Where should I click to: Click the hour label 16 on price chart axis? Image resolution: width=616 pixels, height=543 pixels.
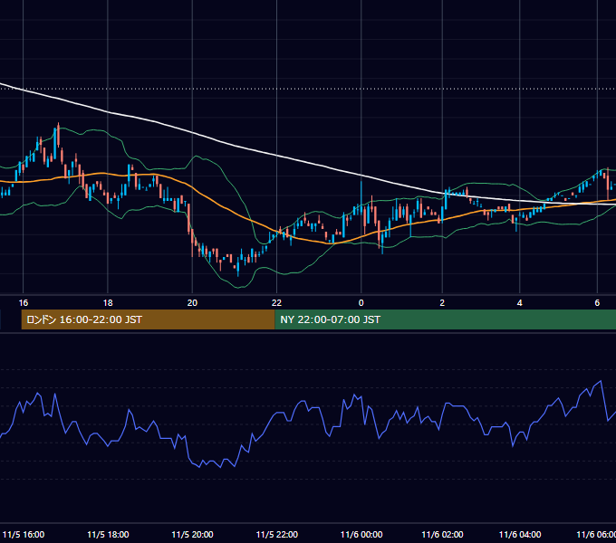click(x=24, y=302)
